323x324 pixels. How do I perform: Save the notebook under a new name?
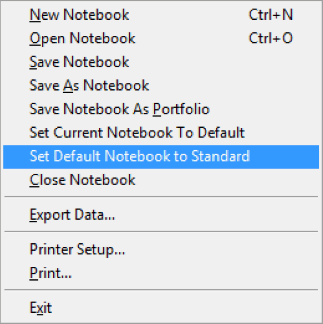[89, 86]
